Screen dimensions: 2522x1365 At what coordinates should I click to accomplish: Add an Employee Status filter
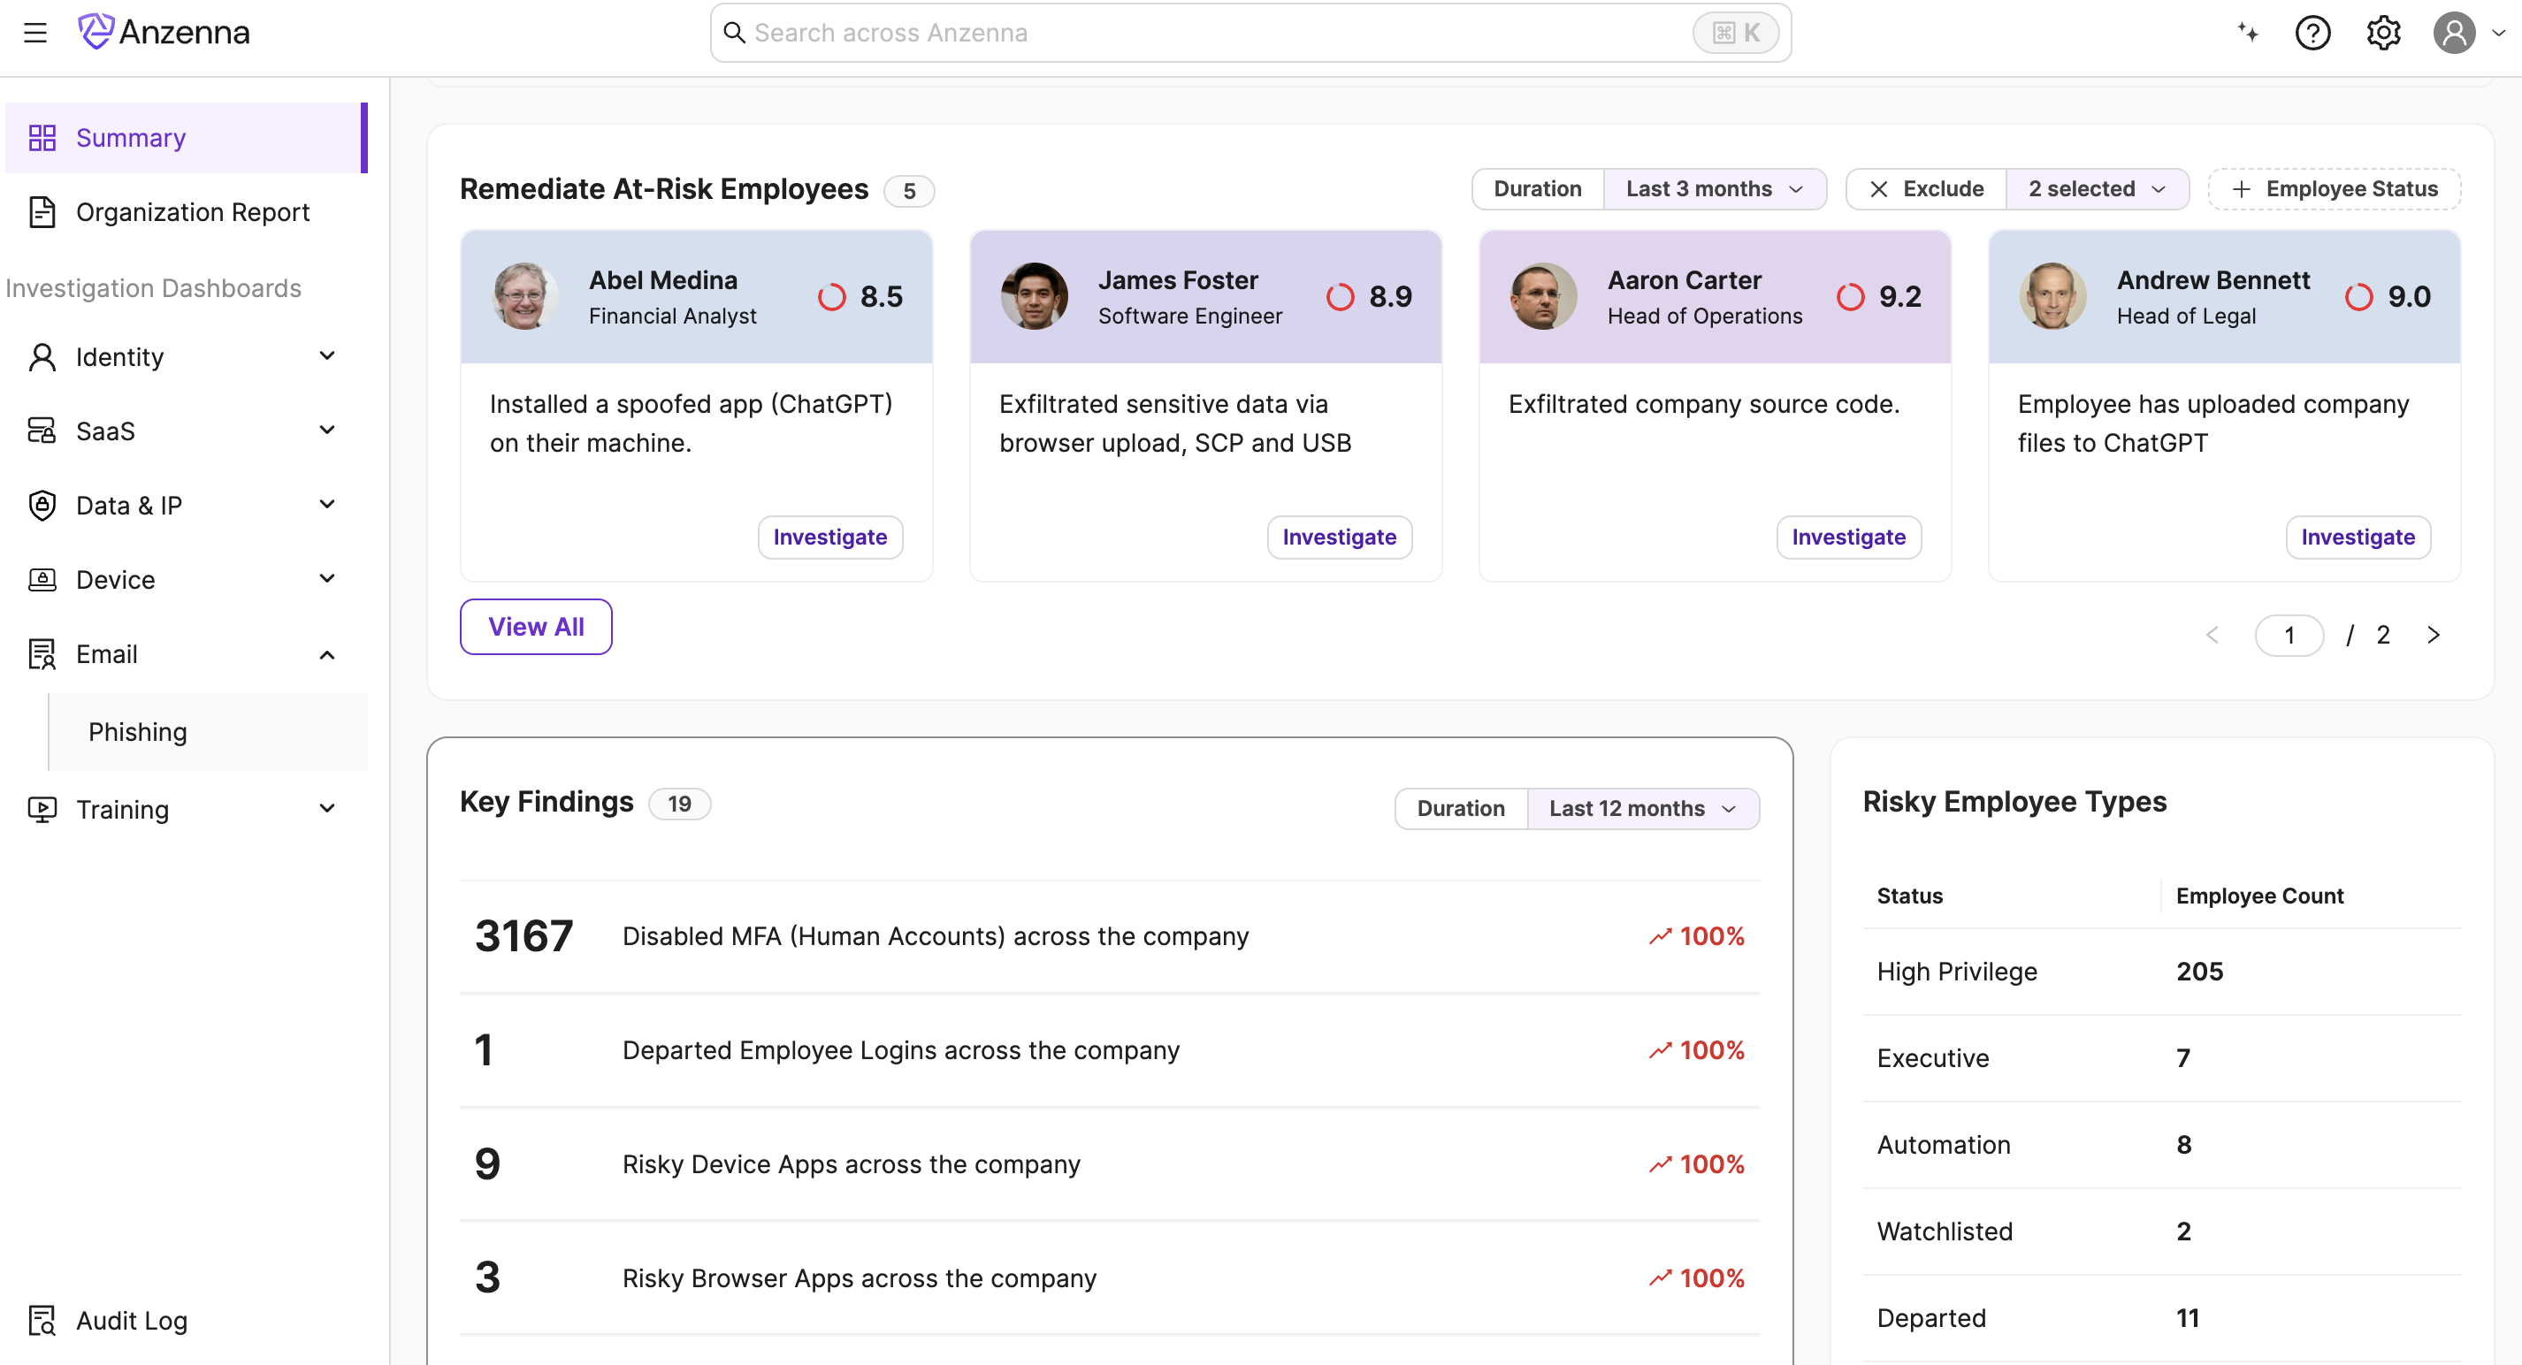(x=2334, y=189)
